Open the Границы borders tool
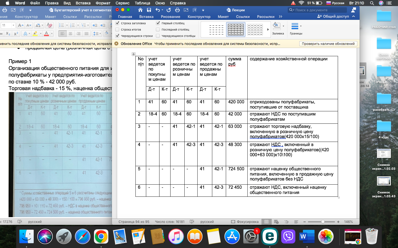 295,26
